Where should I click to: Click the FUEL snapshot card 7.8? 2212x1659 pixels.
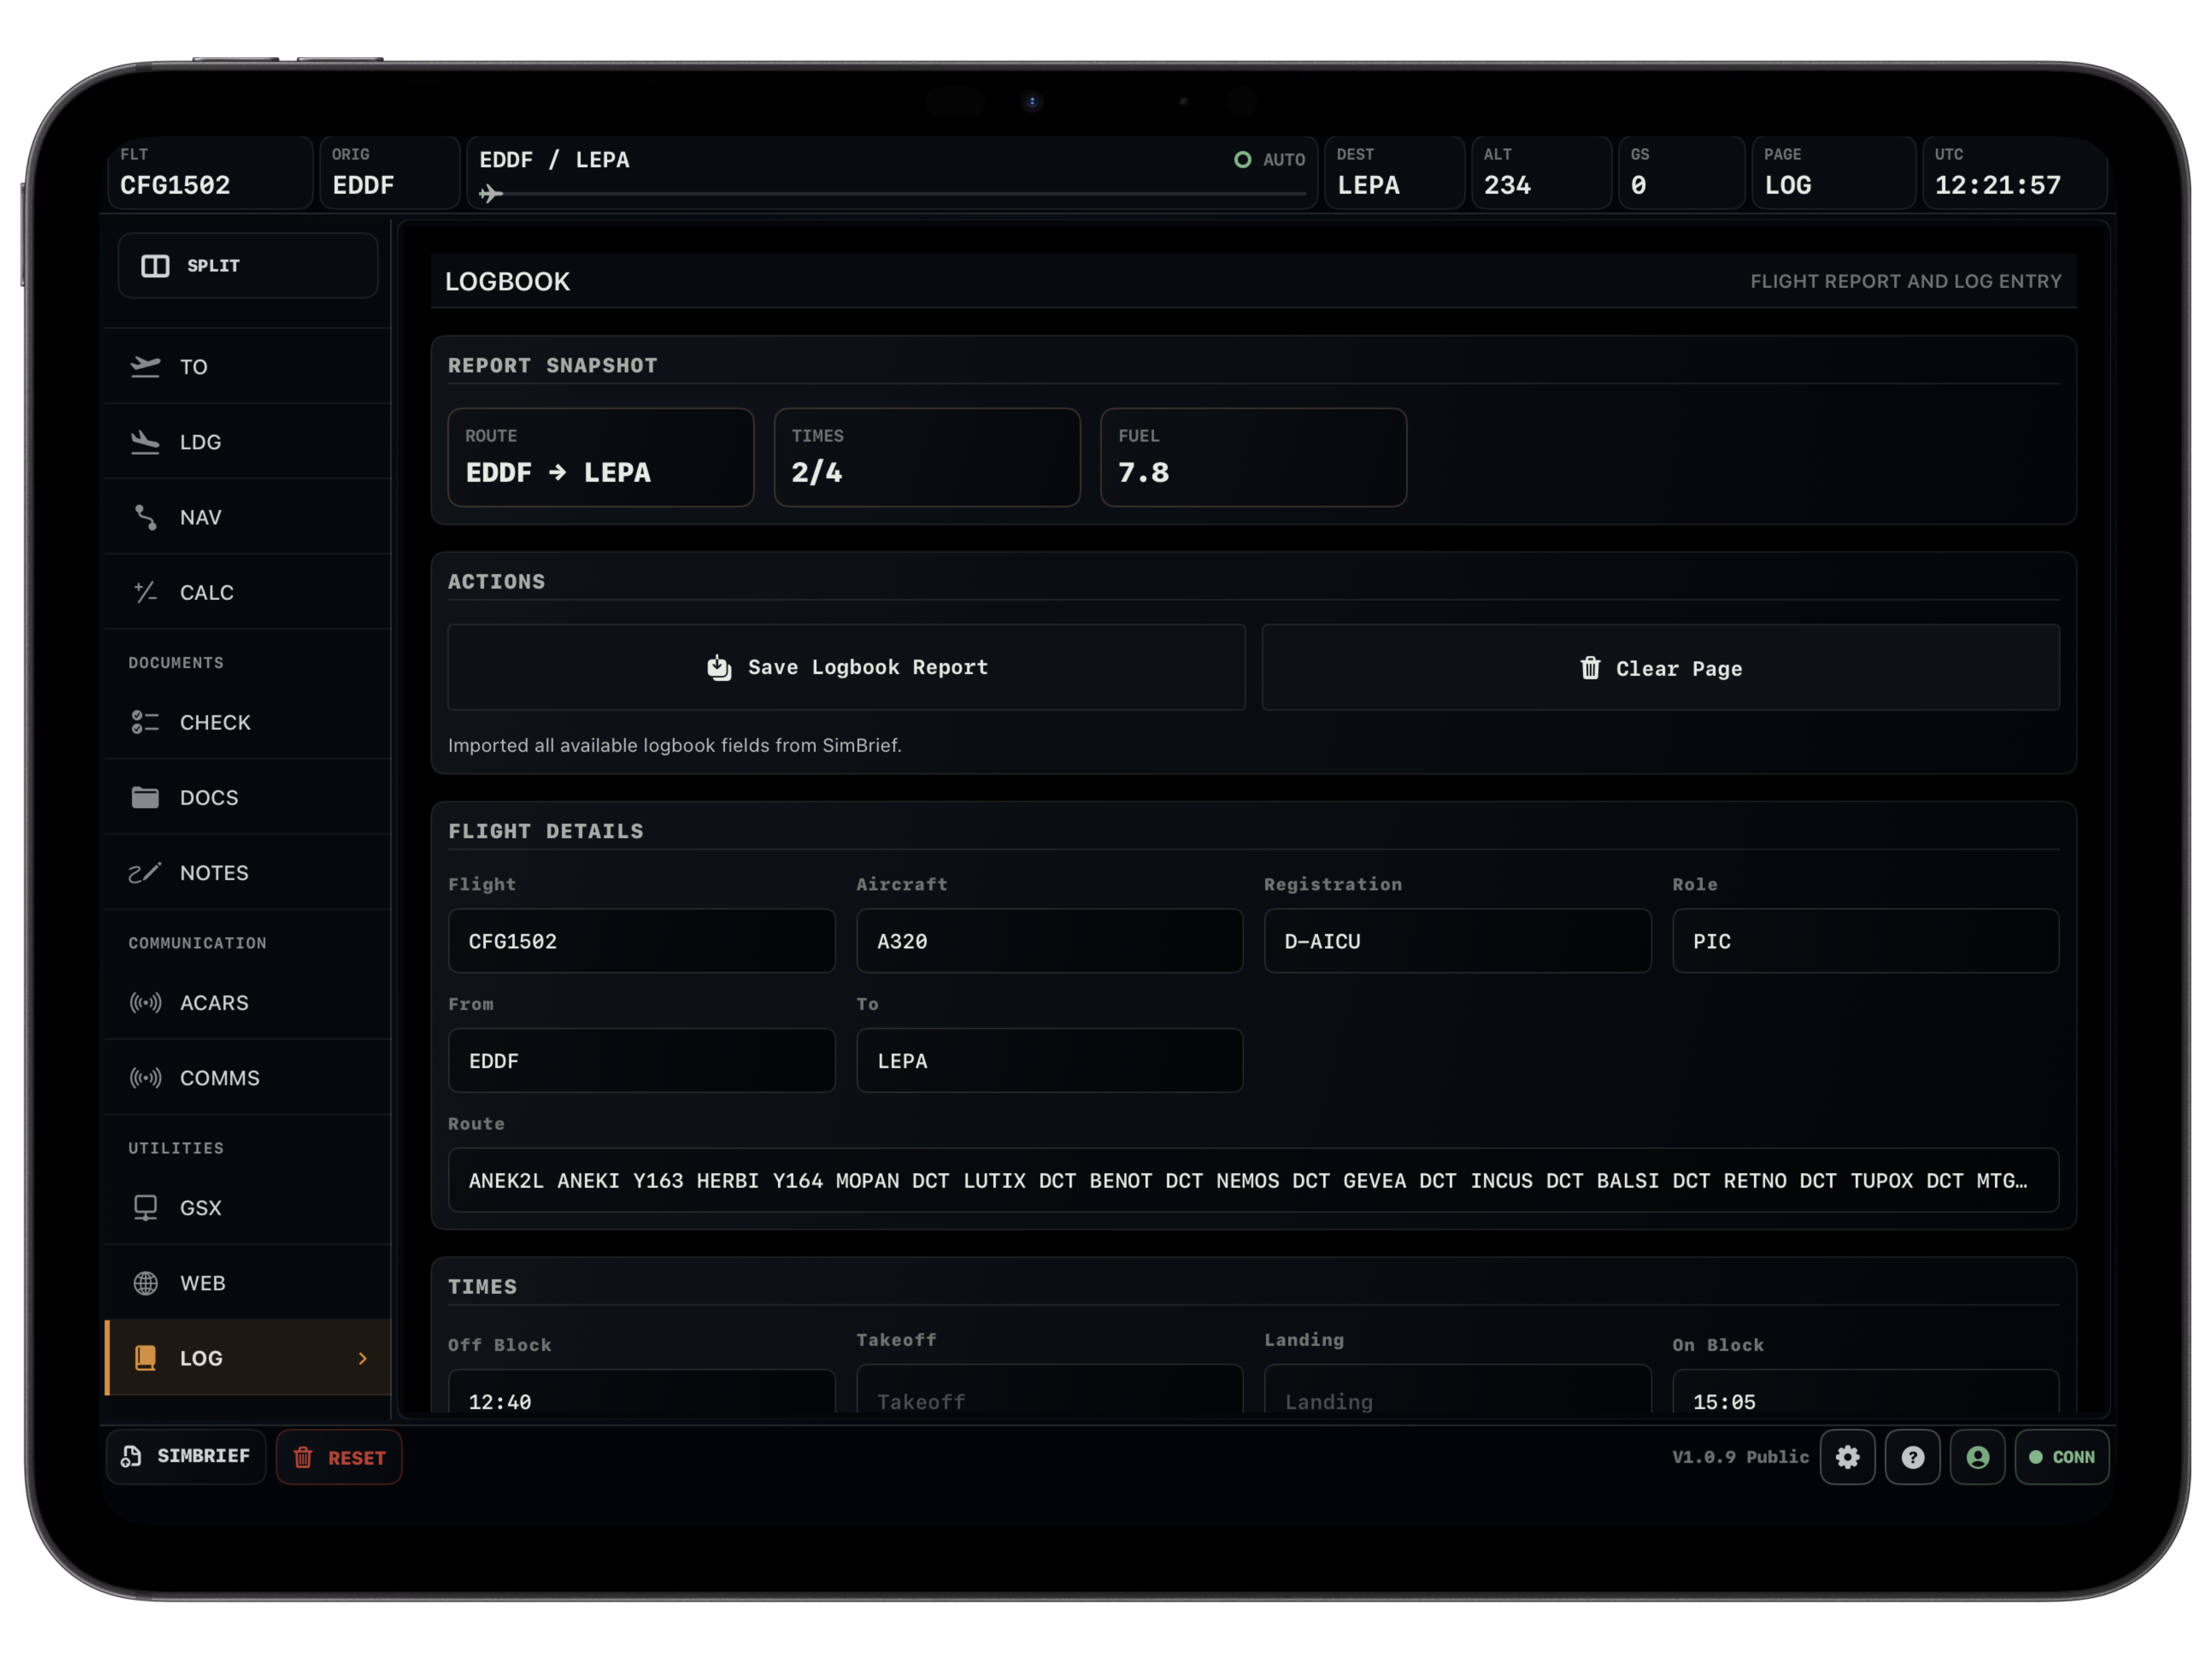click(x=1253, y=457)
